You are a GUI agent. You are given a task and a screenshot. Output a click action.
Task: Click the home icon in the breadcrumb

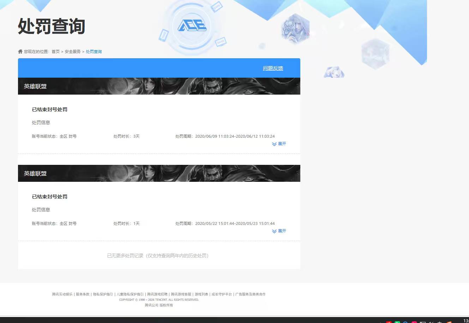coord(20,52)
